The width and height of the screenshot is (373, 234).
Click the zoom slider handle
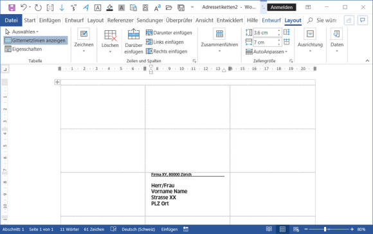[x=325, y=229]
